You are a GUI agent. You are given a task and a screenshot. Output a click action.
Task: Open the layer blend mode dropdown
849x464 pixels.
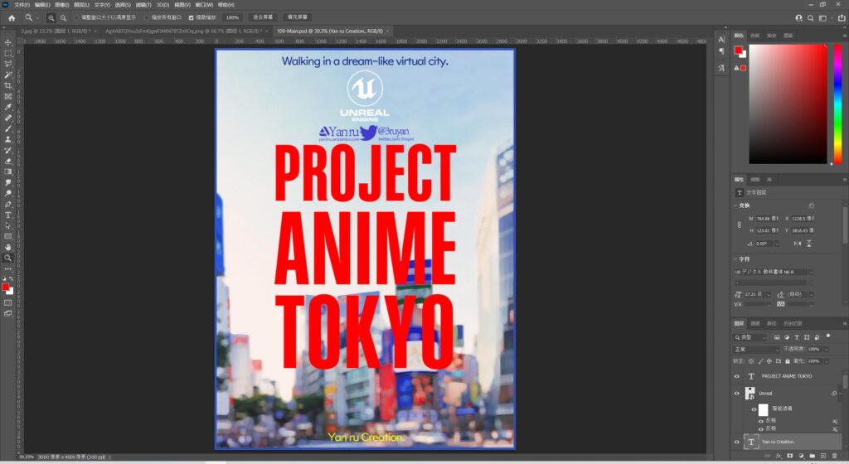coord(756,349)
